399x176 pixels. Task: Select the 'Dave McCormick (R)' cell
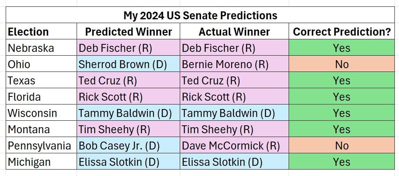pyautogui.click(x=234, y=145)
